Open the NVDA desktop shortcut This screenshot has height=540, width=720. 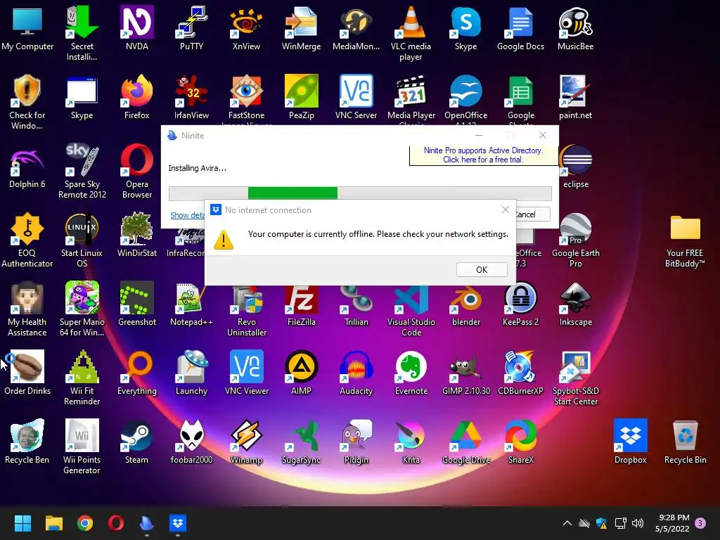click(x=137, y=28)
